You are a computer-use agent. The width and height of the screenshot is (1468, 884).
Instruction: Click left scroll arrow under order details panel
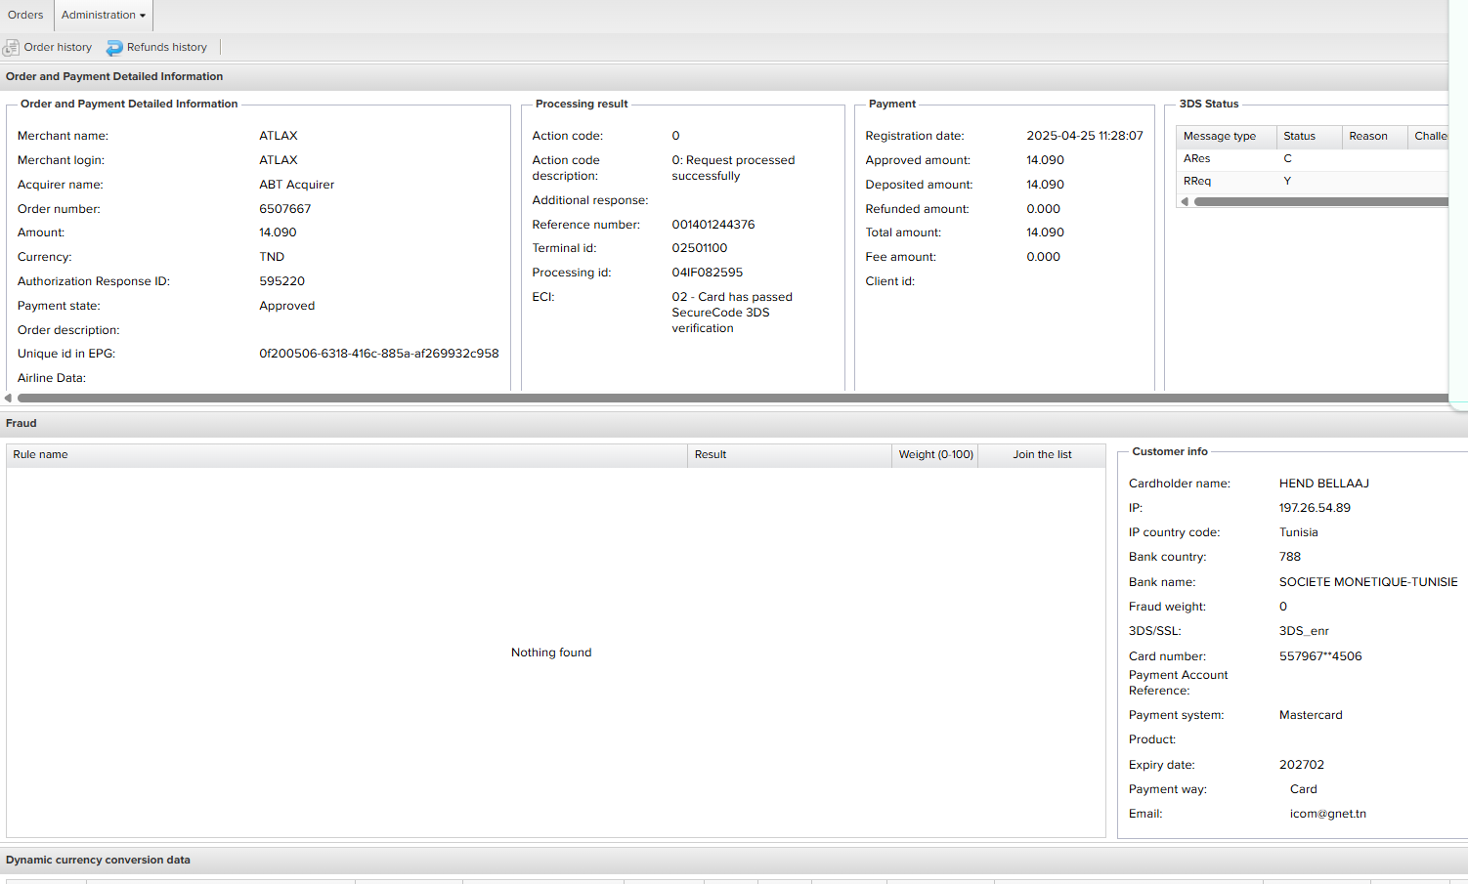tap(8, 398)
